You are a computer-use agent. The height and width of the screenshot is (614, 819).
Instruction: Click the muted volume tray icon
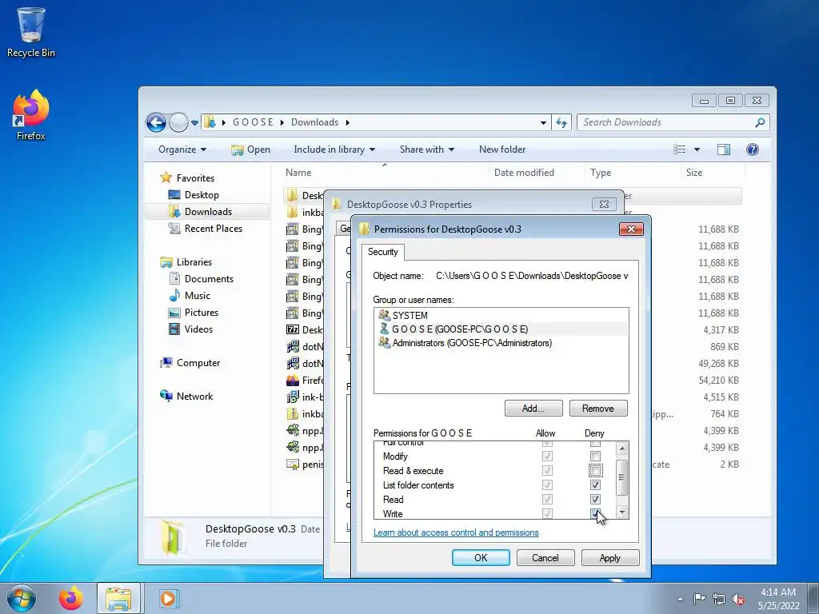click(738, 599)
